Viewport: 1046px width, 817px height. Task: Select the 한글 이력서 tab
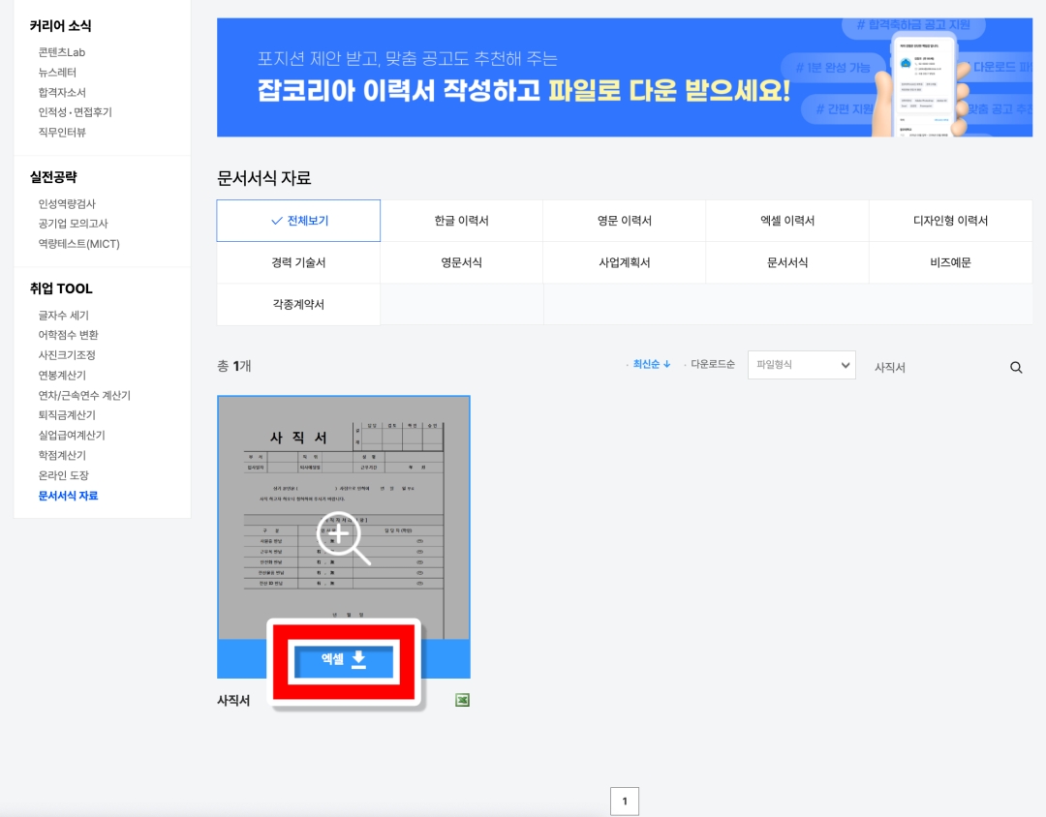coord(462,221)
